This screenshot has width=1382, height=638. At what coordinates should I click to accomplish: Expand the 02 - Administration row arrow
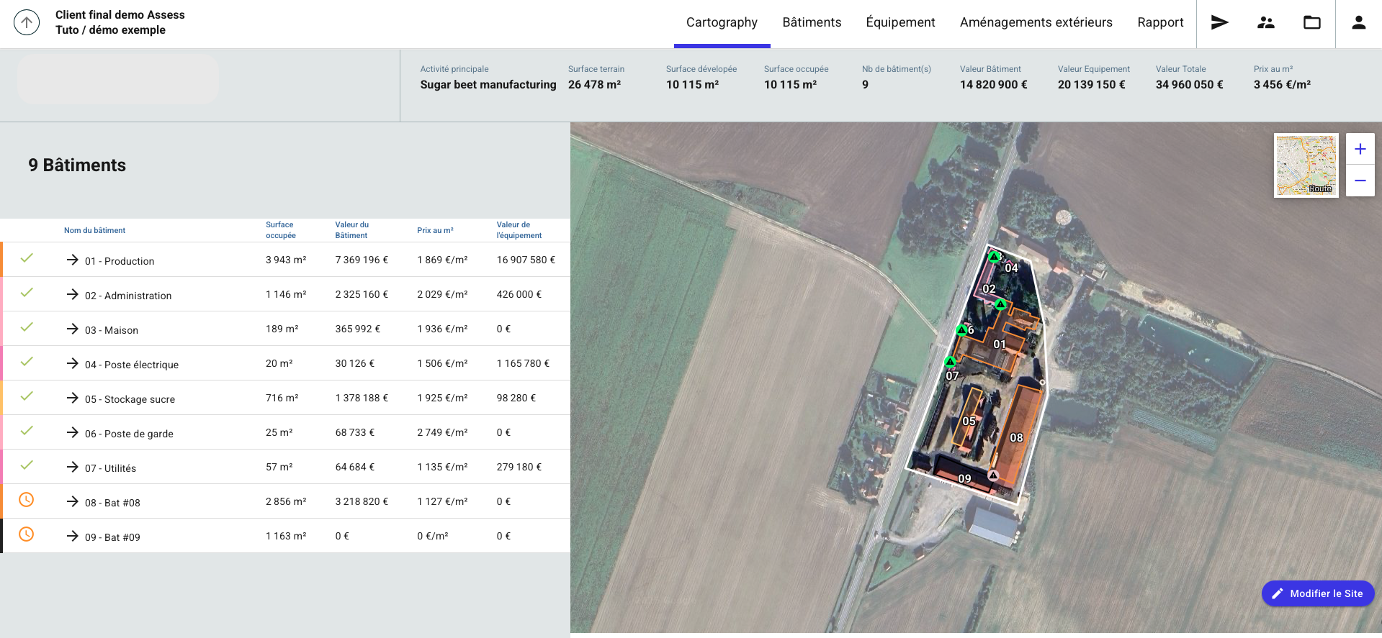tap(72, 294)
